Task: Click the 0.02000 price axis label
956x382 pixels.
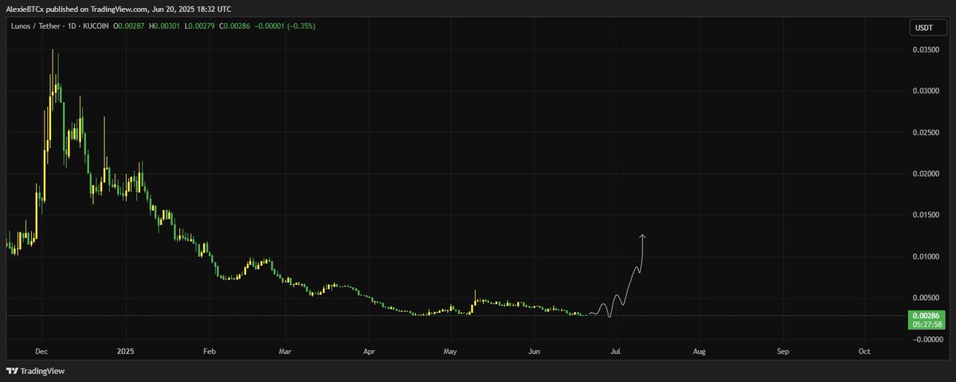Action: (x=925, y=173)
